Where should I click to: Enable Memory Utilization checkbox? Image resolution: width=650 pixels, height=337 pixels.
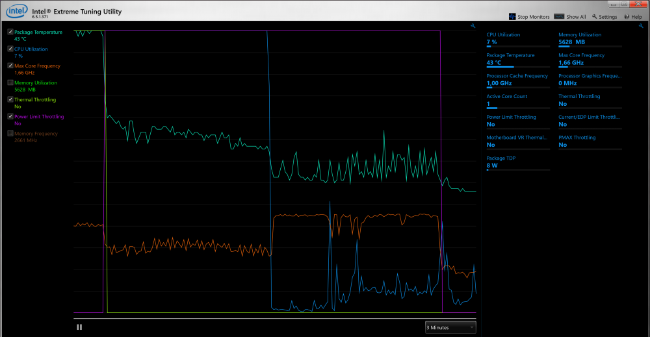point(10,83)
